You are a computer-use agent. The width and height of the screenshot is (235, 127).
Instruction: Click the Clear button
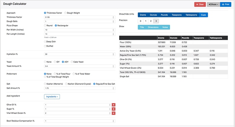[200, 4]
